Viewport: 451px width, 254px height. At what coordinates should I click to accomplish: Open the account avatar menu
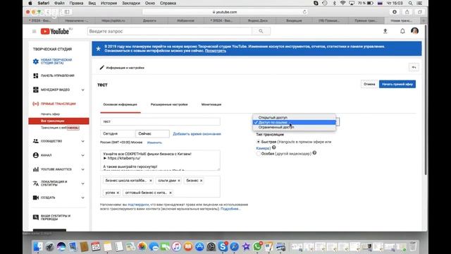coord(414,31)
